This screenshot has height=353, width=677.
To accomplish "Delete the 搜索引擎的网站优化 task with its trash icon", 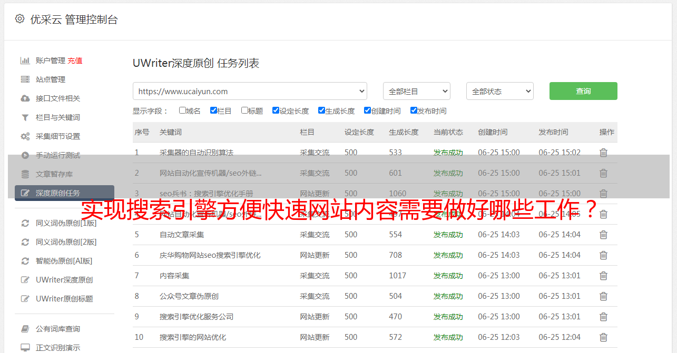I will (x=604, y=337).
